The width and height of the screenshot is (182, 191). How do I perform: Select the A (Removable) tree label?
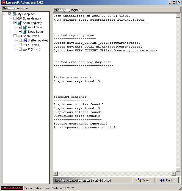point(38,40)
